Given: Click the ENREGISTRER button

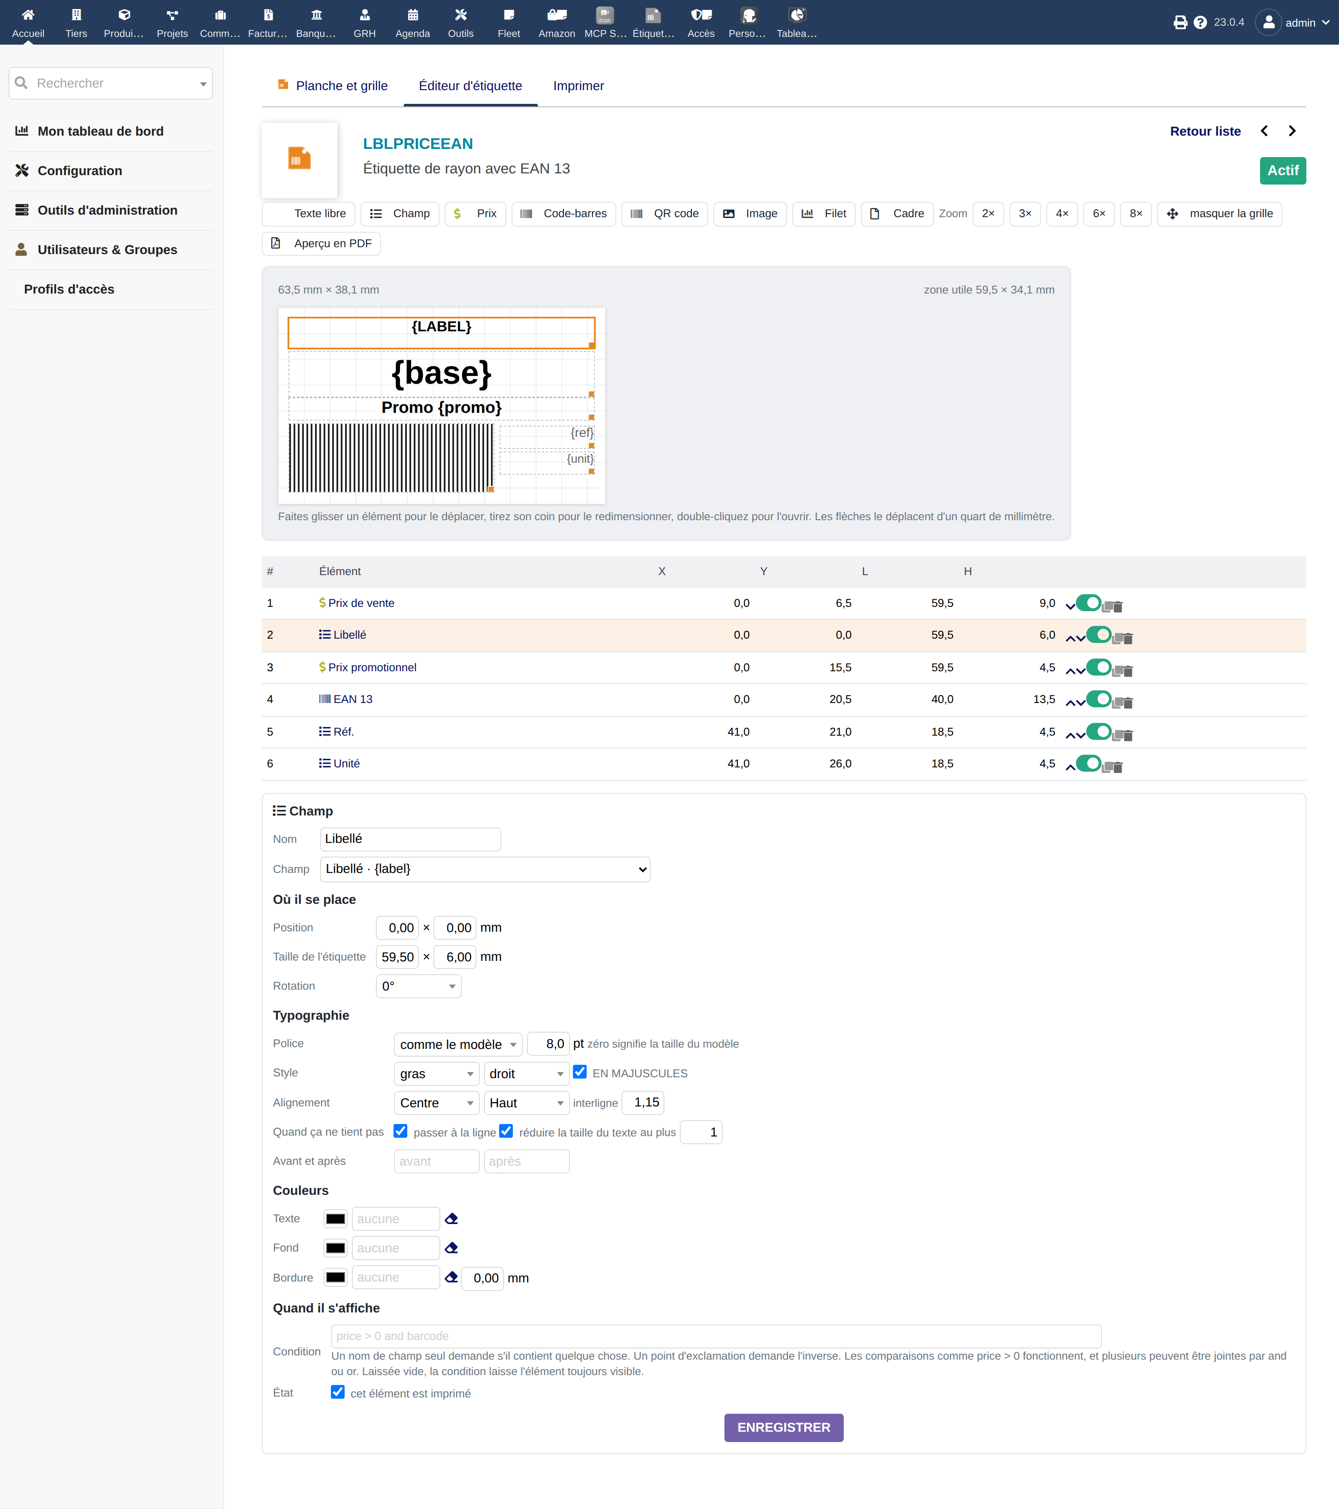Looking at the screenshot, I should tap(784, 1427).
